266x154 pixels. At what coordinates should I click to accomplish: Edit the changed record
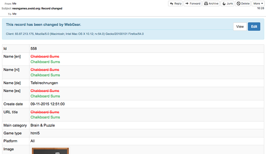pyautogui.click(x=254, y=26)
